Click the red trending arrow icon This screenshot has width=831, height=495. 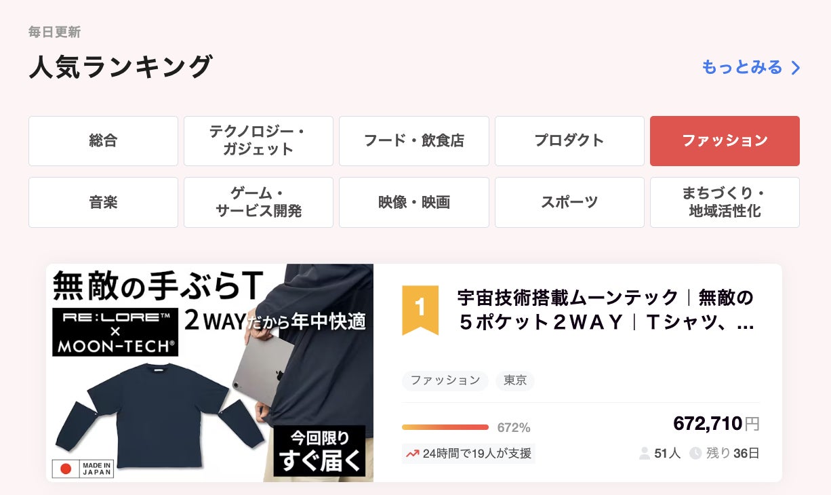tap(412, 454)
